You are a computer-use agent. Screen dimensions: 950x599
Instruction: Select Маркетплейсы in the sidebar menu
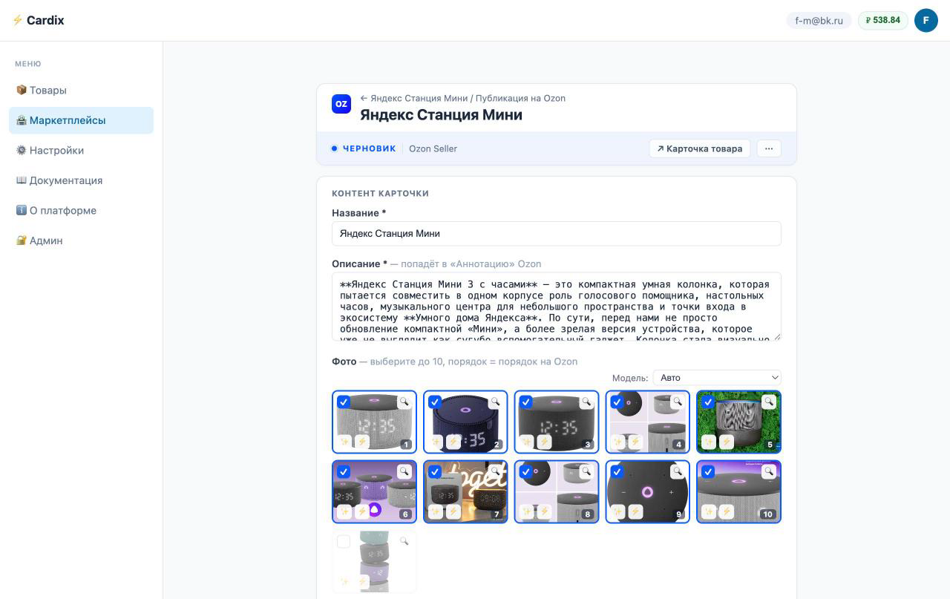82,120
